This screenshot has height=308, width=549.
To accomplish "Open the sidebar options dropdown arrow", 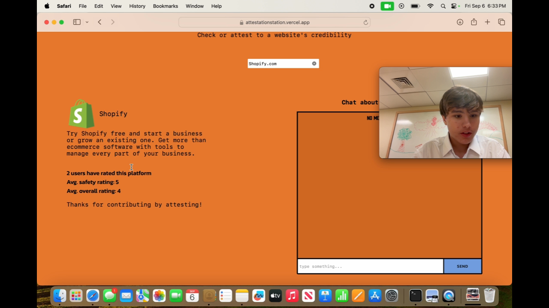I will [x=87, y=22].
